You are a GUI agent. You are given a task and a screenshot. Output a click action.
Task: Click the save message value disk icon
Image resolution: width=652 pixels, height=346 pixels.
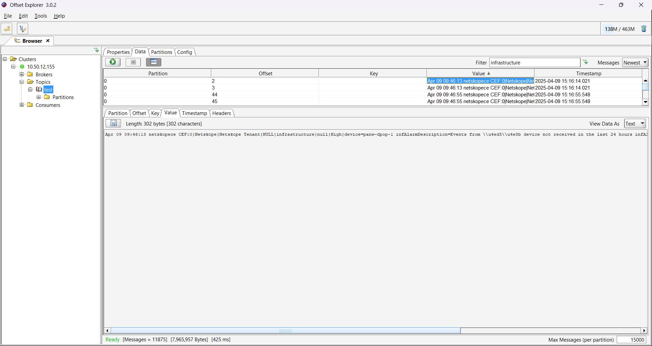tap(113, 123)
